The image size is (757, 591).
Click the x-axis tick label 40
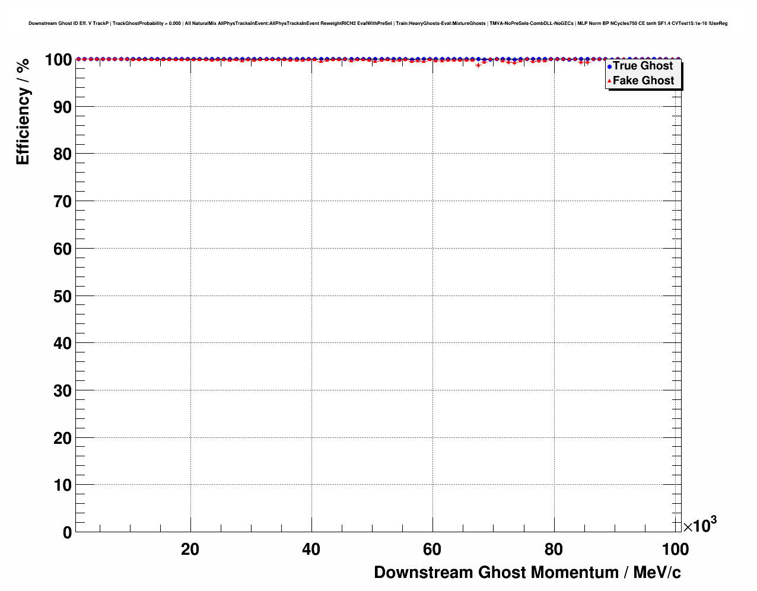click(x=311, y=549)
